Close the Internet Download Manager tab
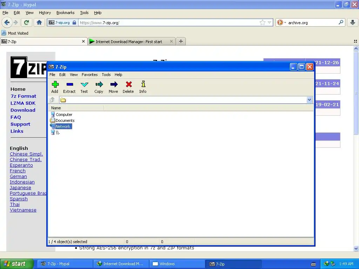 pos(171,41)
